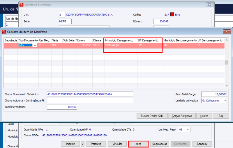Click the Sub Série column header
Image resolution: width=233 pixels, height=148 pixels.
tap(69, 40)
